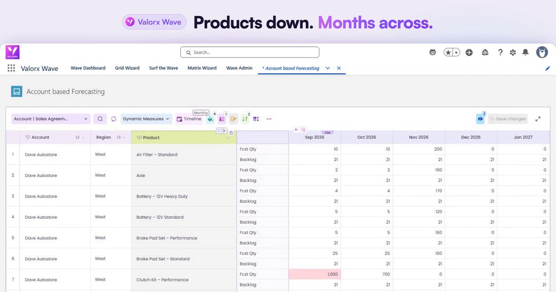Select the 200 cell under Nov 2026
Image resolution: width=556 pixels, height=292 pixels.
(419, 149)
